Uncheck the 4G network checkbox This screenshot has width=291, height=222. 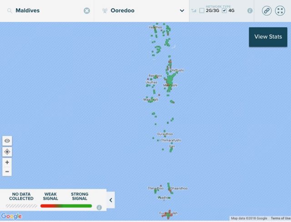224,10
